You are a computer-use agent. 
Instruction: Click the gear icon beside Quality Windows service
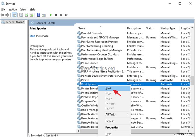79,105
